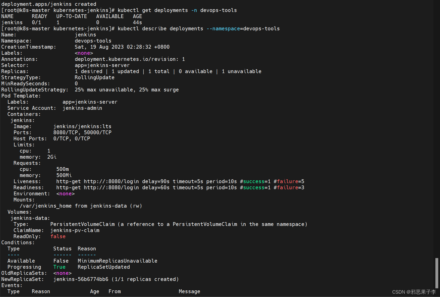Click the Replicas text '1 unavailable'
This screenshot has width=440, height=297.
click(x=242, y=71)
